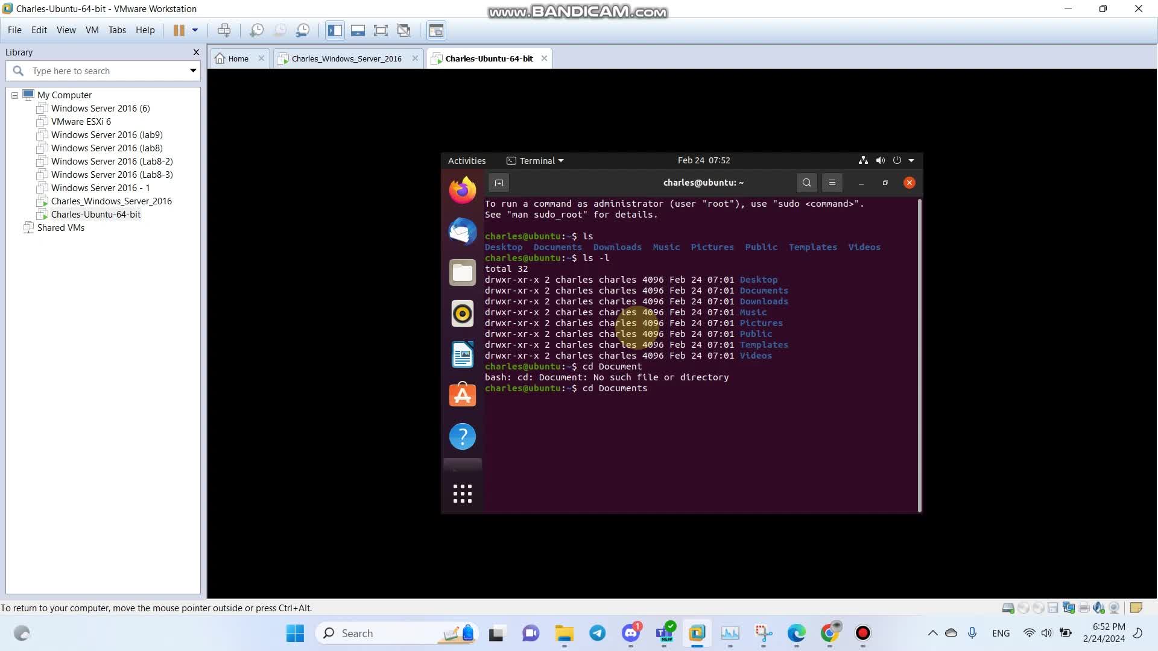
Task: Open Telegram from Windows taskbar
Action: pyautogui.click(x=598, y=634)
